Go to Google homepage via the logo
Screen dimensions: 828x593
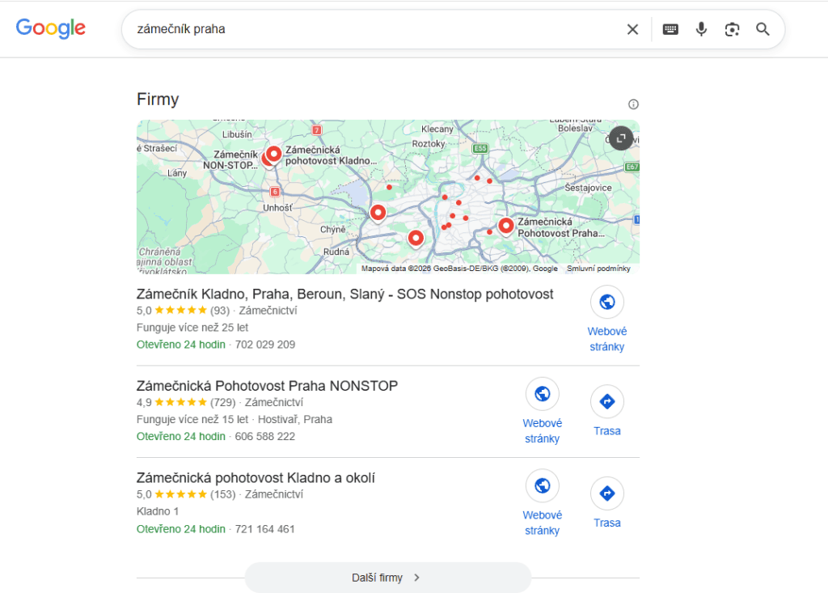[x=51, y=28]
